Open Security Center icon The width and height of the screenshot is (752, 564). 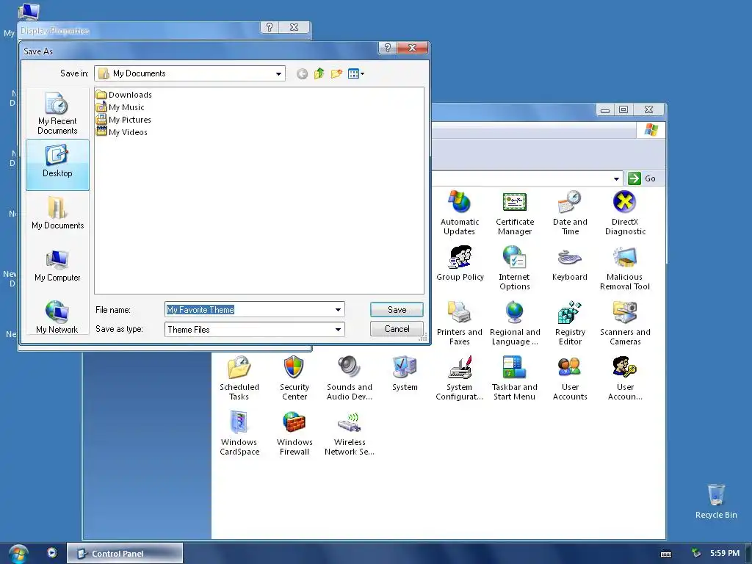[294, 378]
